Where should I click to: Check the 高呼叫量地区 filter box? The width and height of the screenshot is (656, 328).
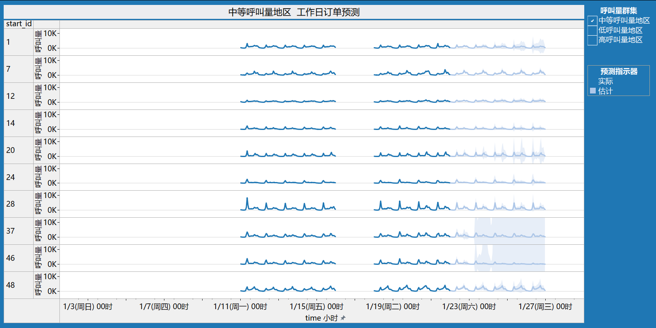[x=592, y=40]
